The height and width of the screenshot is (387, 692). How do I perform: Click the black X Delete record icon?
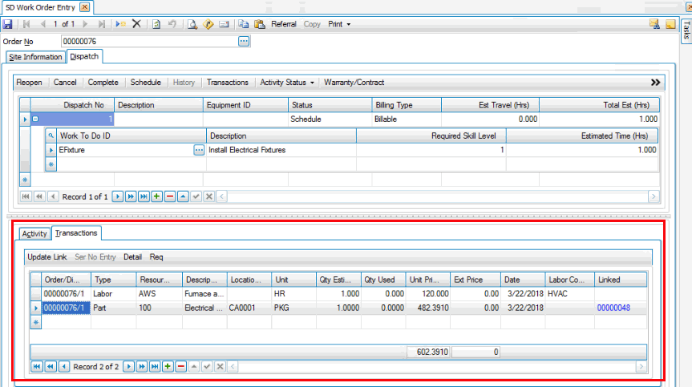point(137,24)
